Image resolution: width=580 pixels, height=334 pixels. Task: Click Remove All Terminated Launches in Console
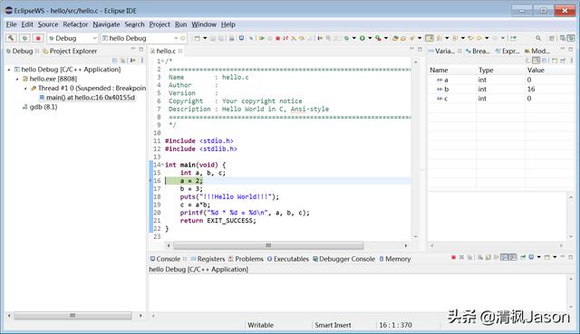click(x=469, y=257)
